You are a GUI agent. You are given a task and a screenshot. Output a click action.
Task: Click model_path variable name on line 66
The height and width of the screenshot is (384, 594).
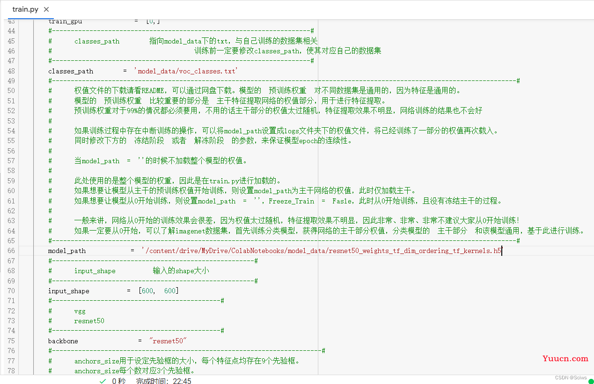click(x=67, y=251)
